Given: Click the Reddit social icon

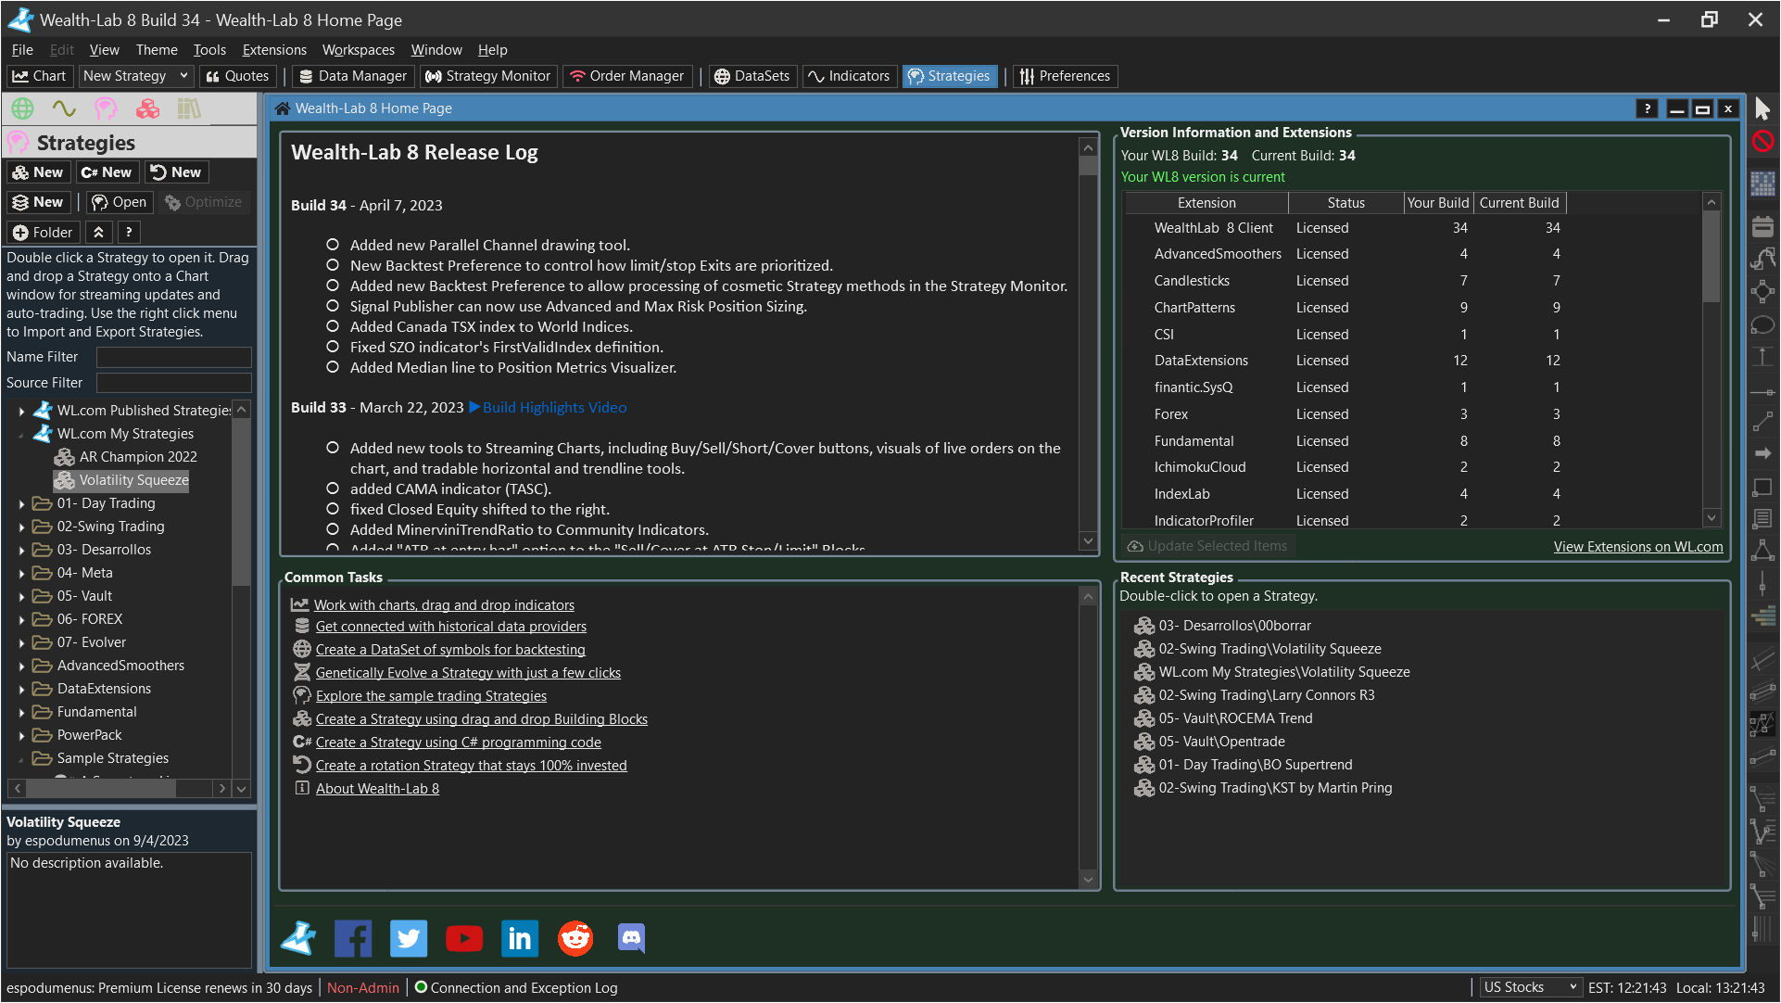Looking at the screenshot, I should (x=575, y=939).
